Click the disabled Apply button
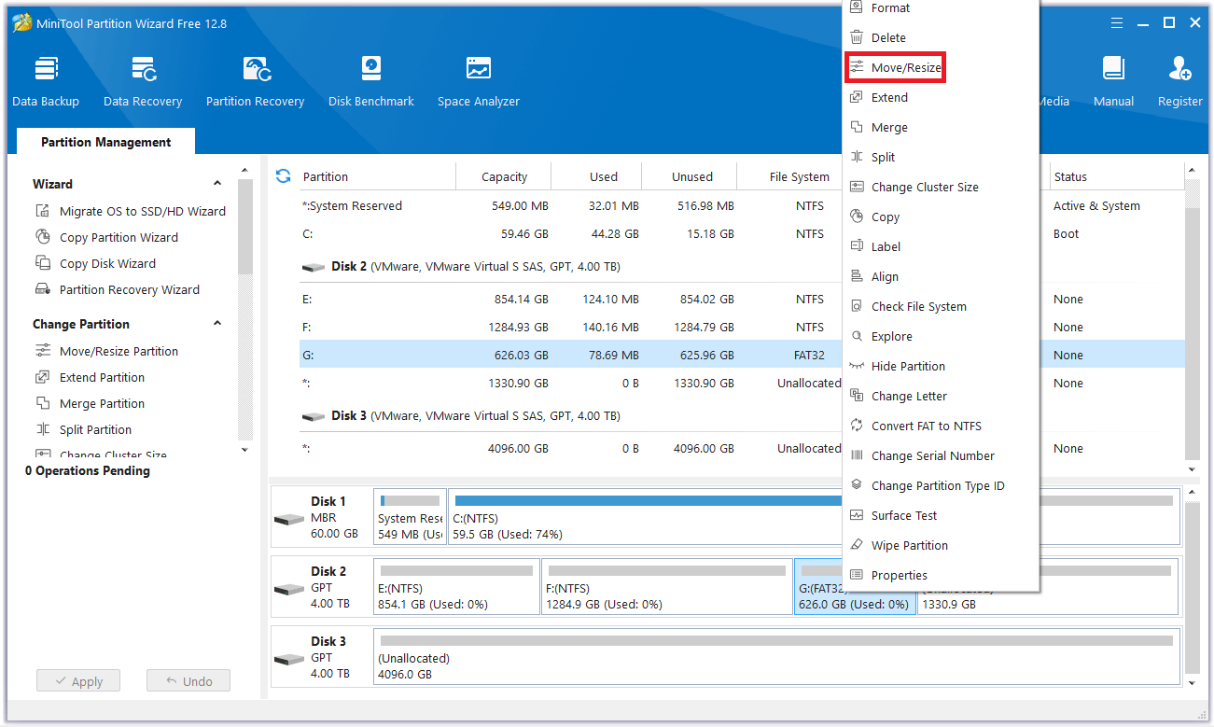Image resolution: width=1214 pixels, height=727 pixels. click(78, 681)
